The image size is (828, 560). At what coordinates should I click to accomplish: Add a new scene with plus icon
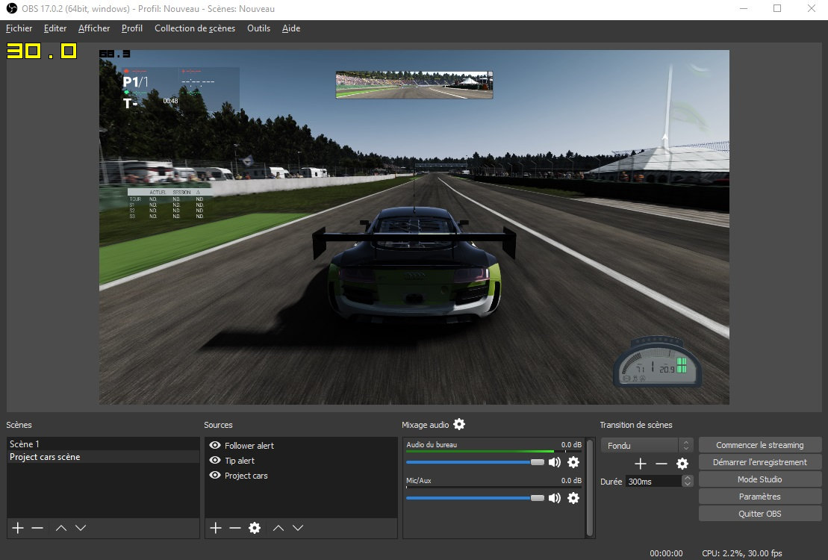pyautogui.click(x=18, y=528)
